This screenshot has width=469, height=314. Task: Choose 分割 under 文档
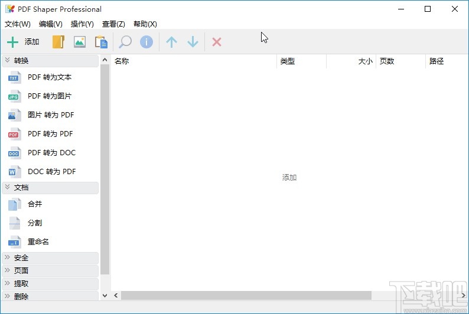[35, 223]
